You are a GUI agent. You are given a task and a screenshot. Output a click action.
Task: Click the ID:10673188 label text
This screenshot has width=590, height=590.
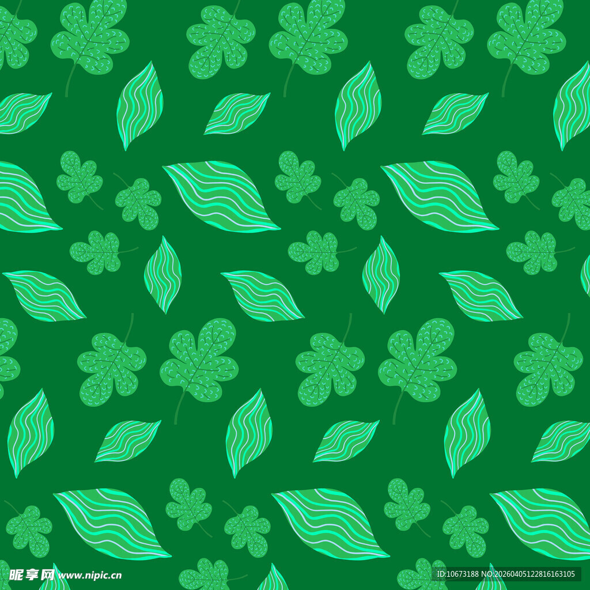[457, 574]
